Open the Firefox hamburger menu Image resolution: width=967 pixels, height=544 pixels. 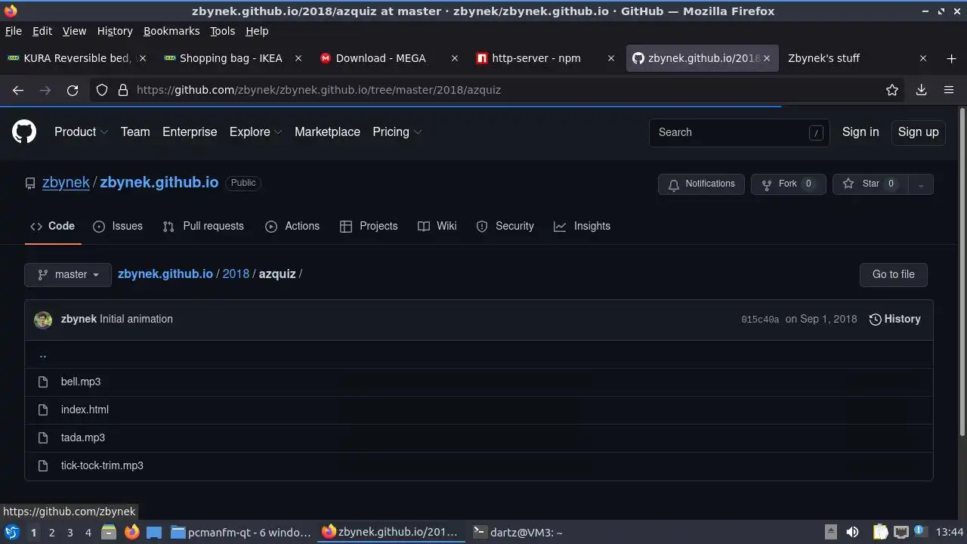pyautogui.click(x=949, y=90)
